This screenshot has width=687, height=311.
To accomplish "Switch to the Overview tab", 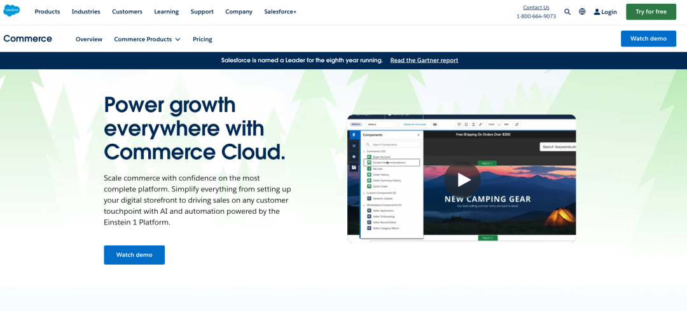I will coord(89,39).
